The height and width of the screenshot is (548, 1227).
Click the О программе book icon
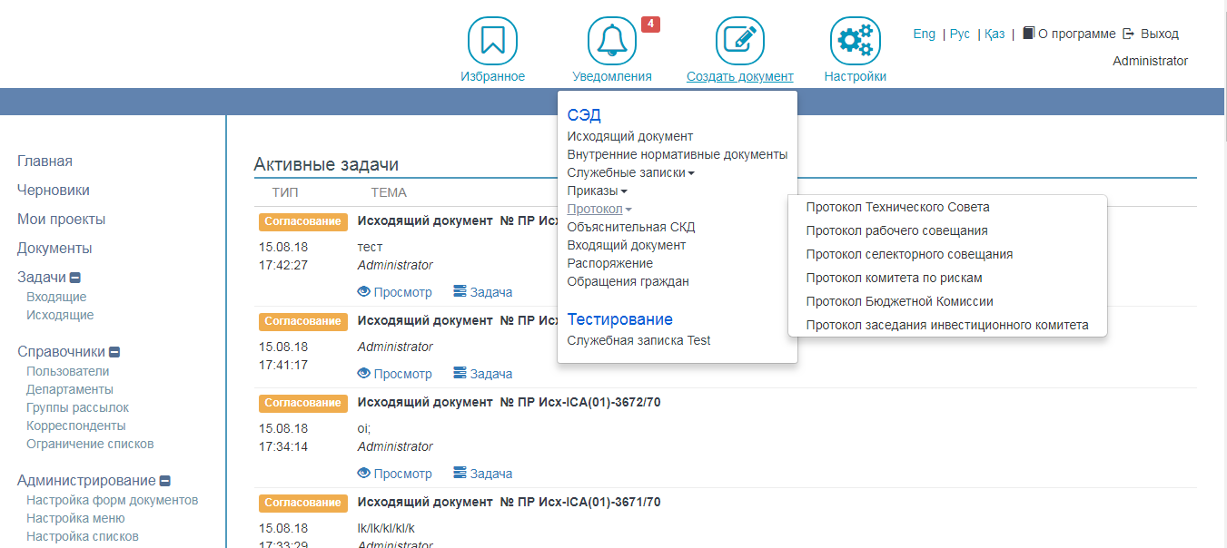[1028, 34]
